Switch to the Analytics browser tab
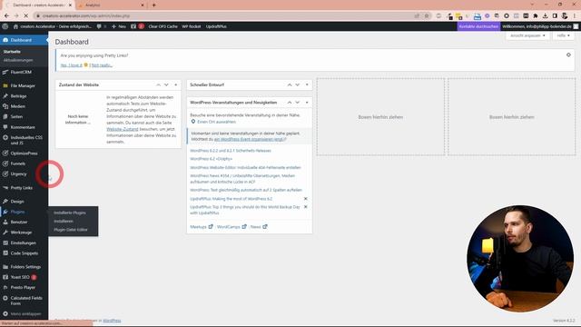This screenshot has height=327, width=581. tap(111, 5)
